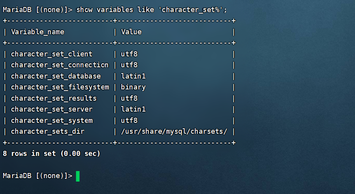Click the character_set_connection row name
Viewport: 355px width, 194px height.
(x=59, y=65)
